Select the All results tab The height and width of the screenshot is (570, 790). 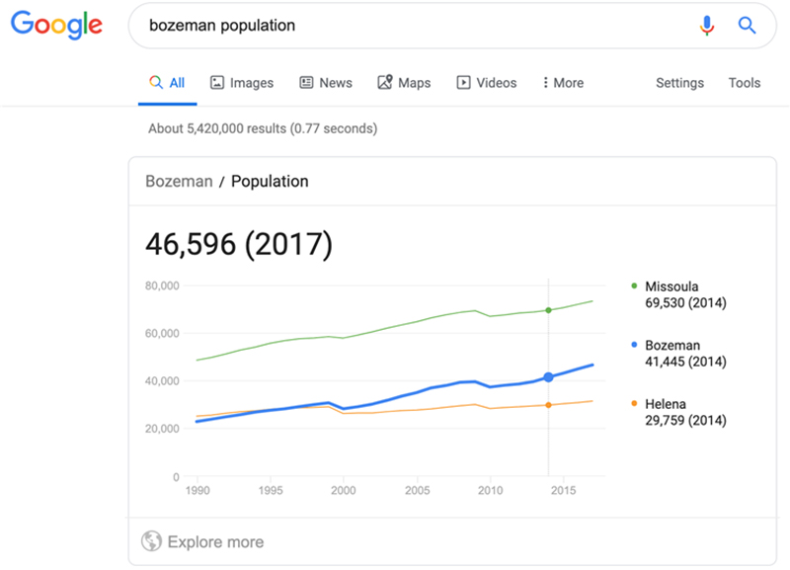(x=167, y=83)
